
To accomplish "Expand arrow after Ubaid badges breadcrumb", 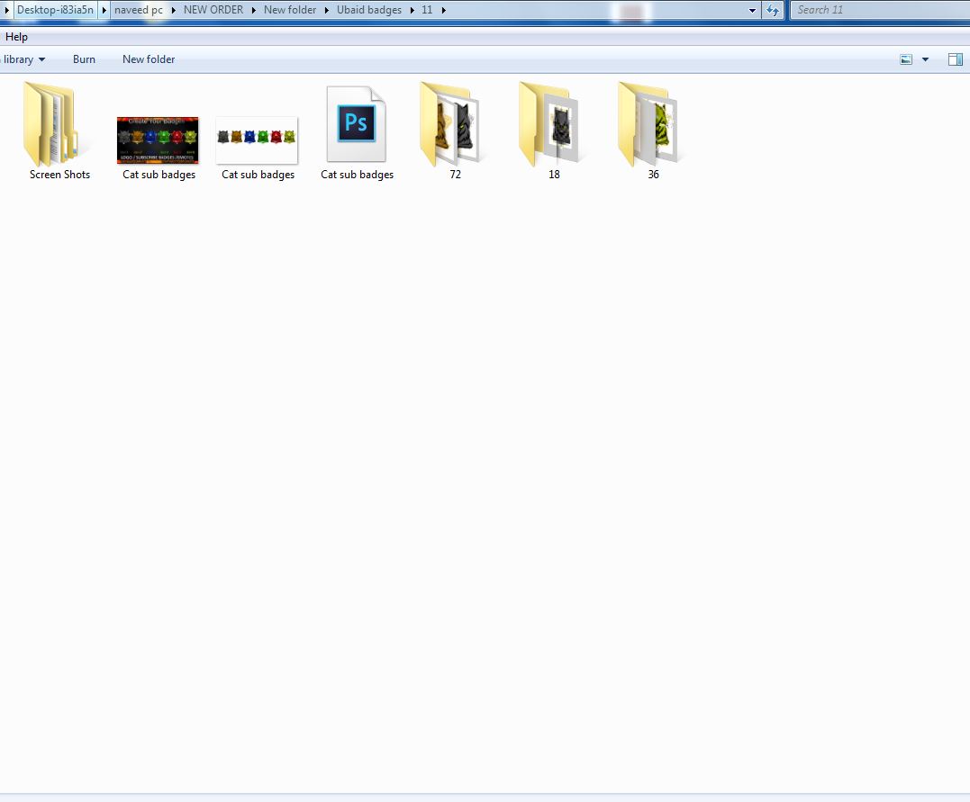I will 412,10.
